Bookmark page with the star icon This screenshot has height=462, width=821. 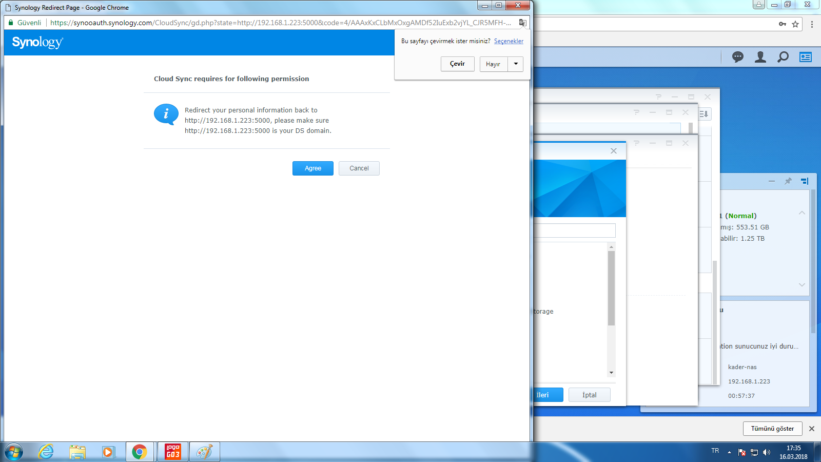click(x=795, y=24)
